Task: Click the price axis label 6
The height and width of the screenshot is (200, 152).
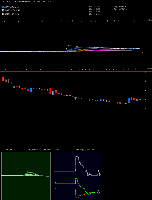Action: tap(145, 72)
